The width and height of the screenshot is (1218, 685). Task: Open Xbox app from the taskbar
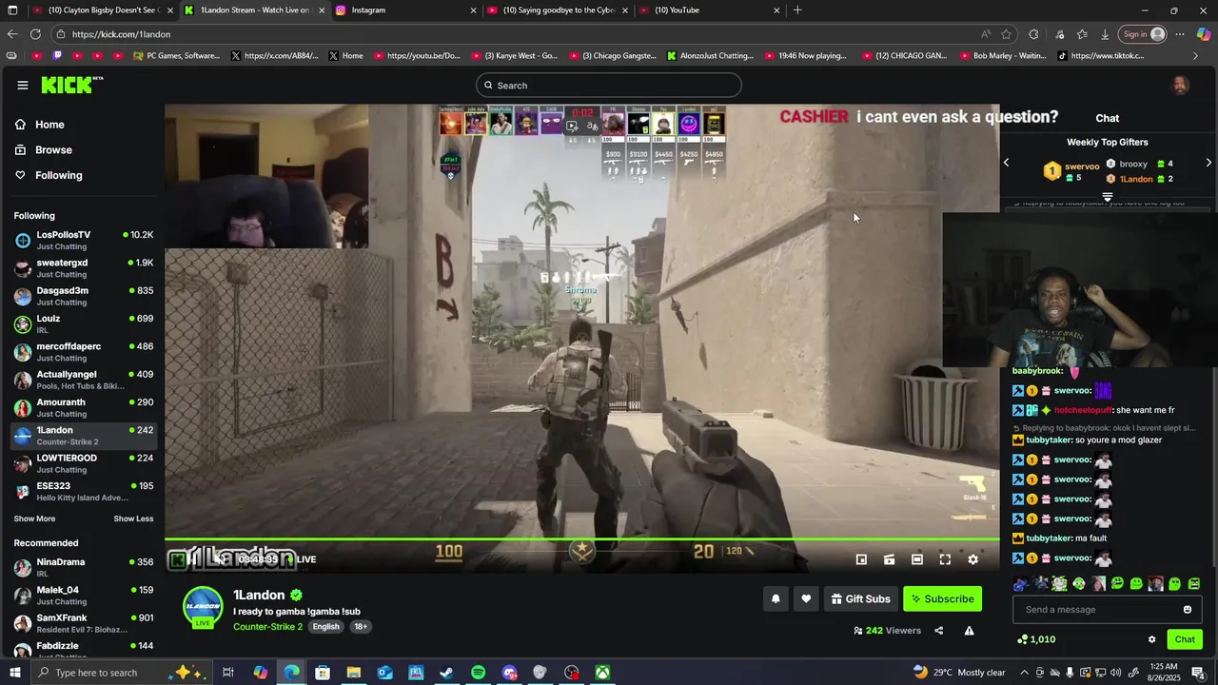pyautogui.click(x=602, y=673)
